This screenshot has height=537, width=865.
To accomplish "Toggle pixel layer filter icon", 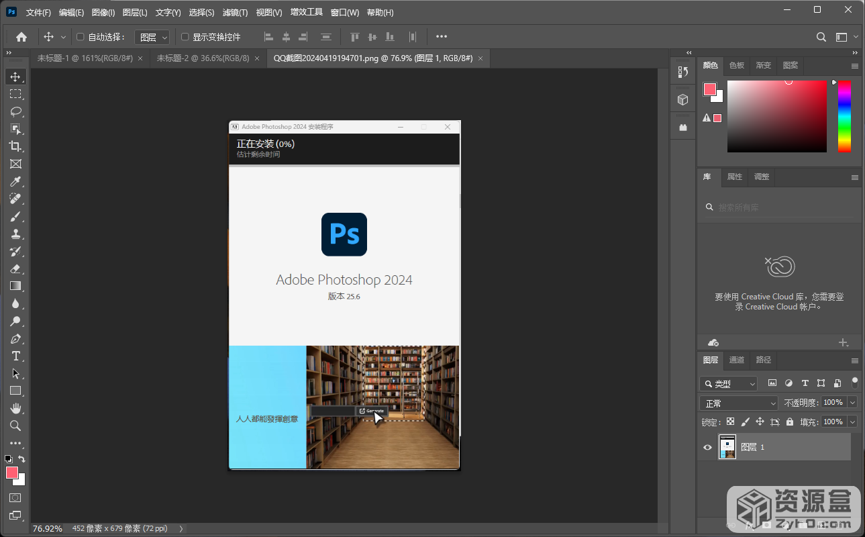I will point(772,383).
